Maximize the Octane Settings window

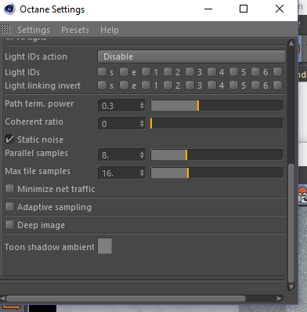(244, 9)
